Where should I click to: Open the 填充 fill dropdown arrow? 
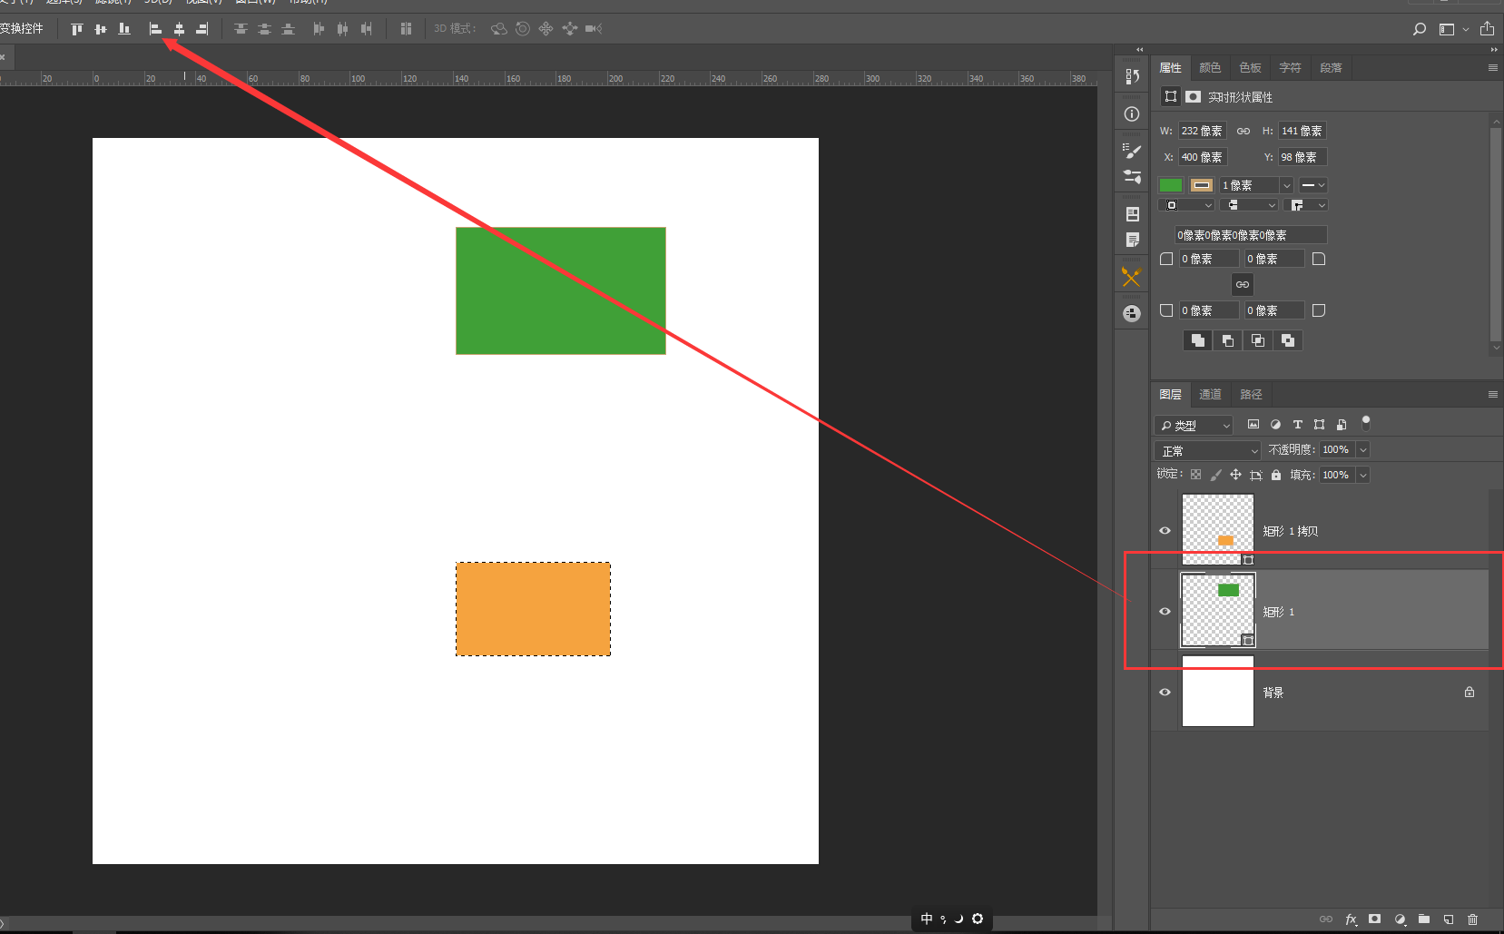coord(1363,476)
